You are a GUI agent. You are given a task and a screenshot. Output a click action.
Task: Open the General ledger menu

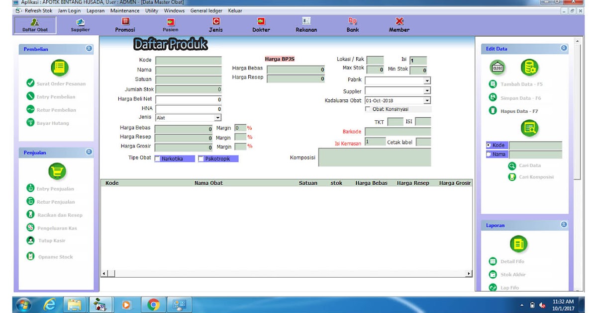tap(206, 10)
